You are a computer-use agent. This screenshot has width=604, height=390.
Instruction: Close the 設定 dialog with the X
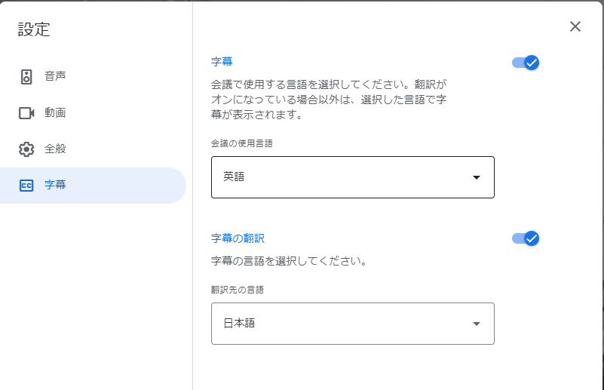pyautogui.click(x=575, y=26)
